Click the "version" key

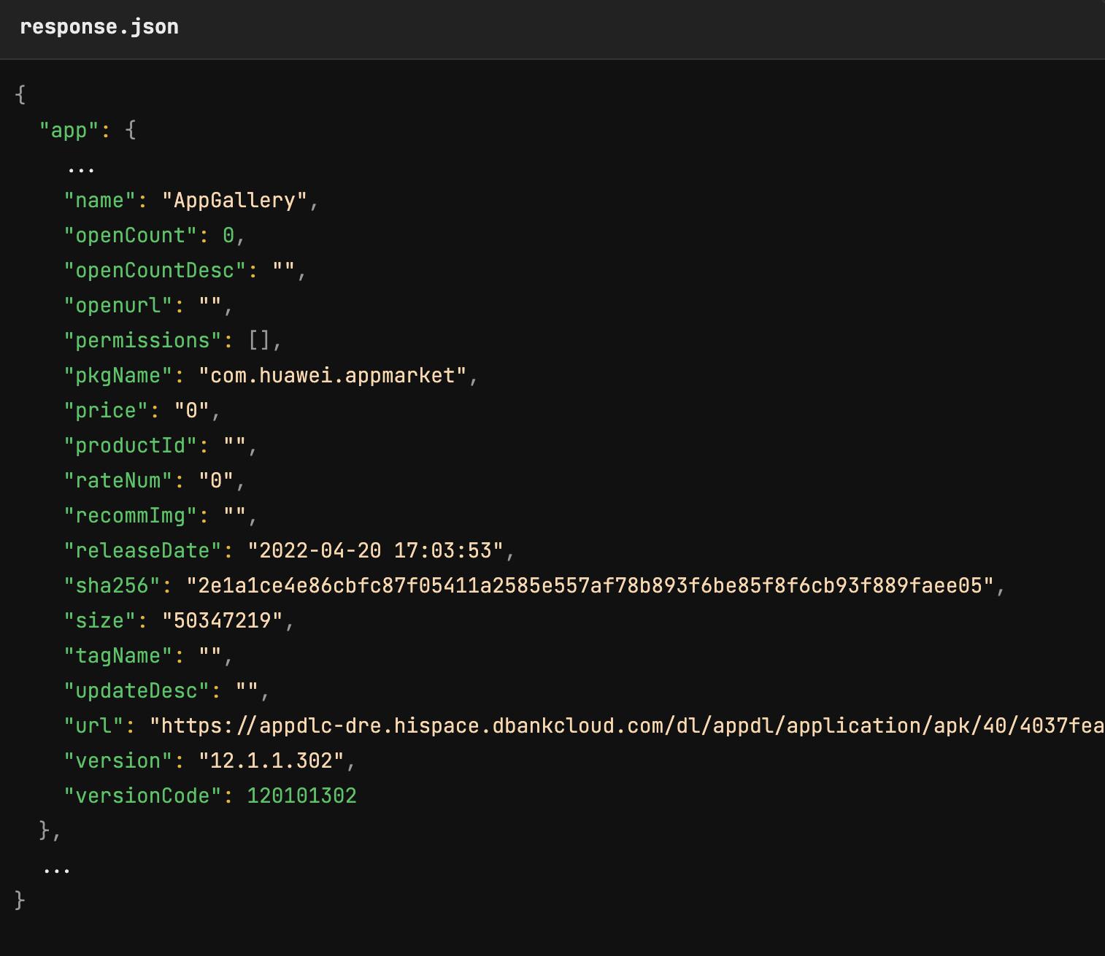[x=118, y=761]
